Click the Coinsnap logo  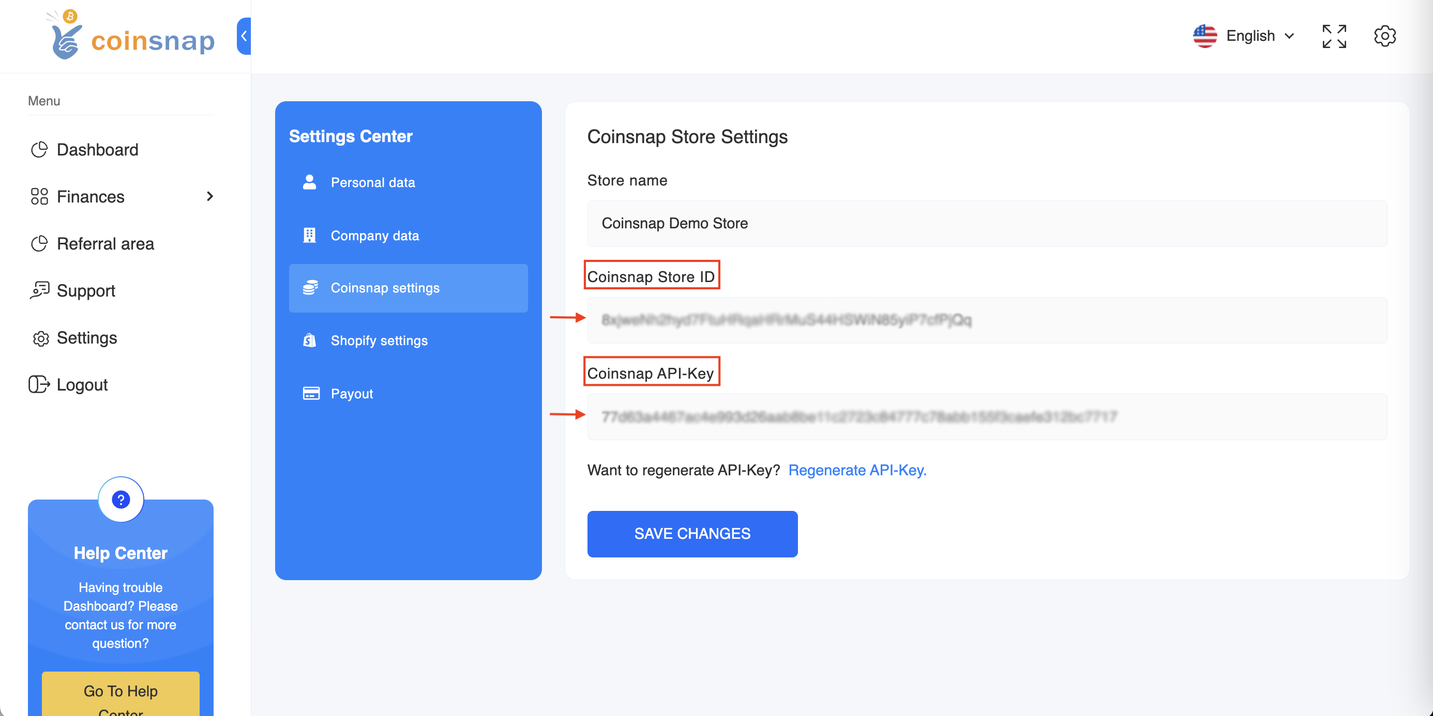click(x=131, y=36)
